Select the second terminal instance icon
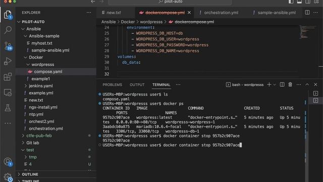Viewport: 323px width, 182px height. (x=315, y=101)
